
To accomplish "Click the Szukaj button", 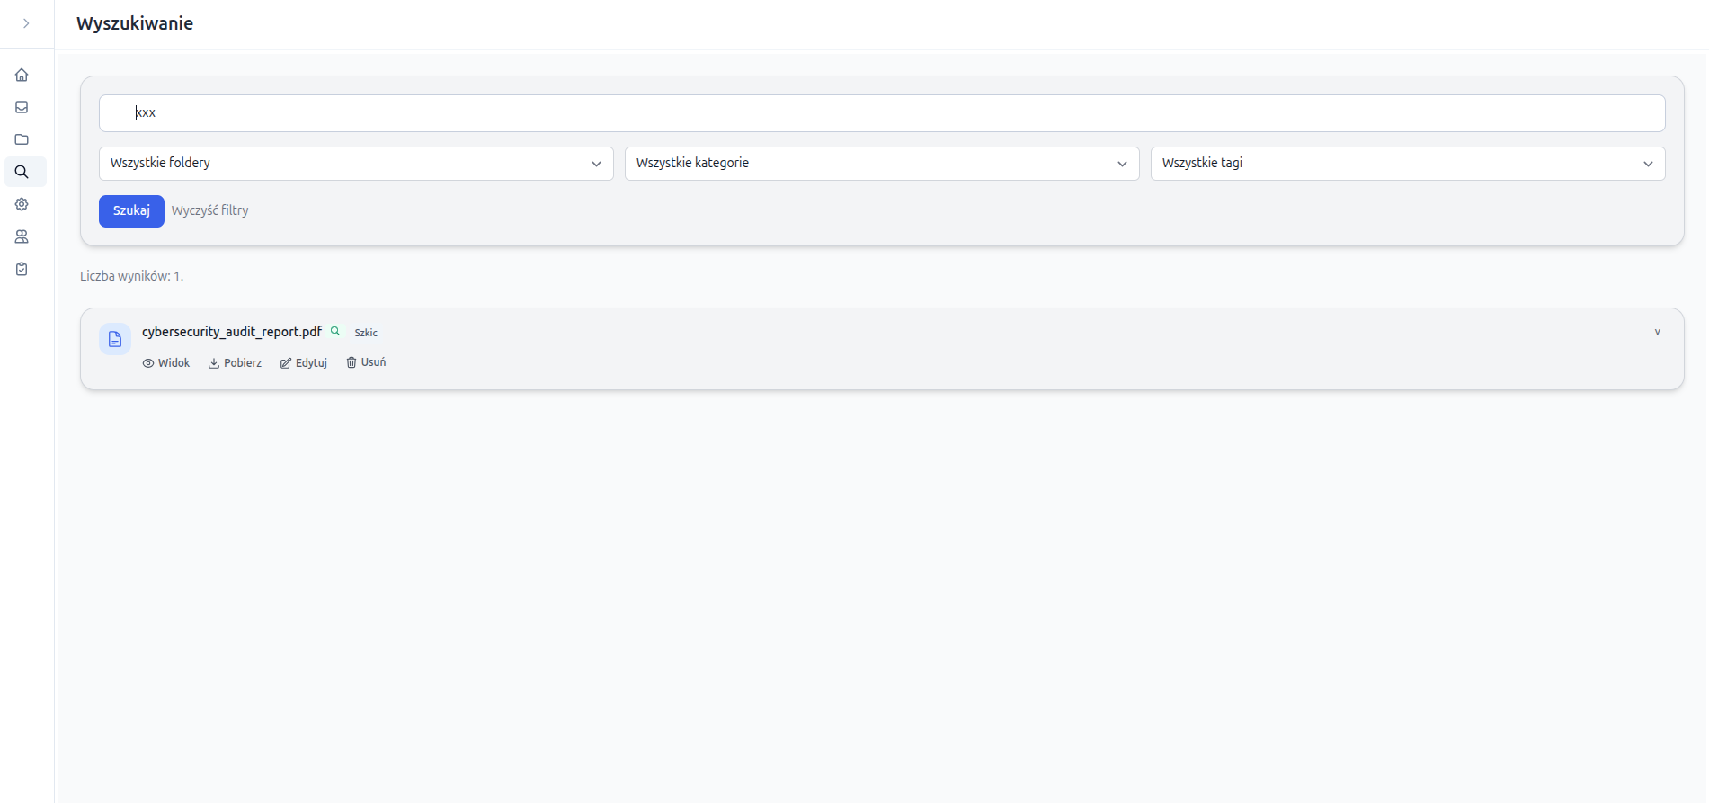I will pos(131,211).
